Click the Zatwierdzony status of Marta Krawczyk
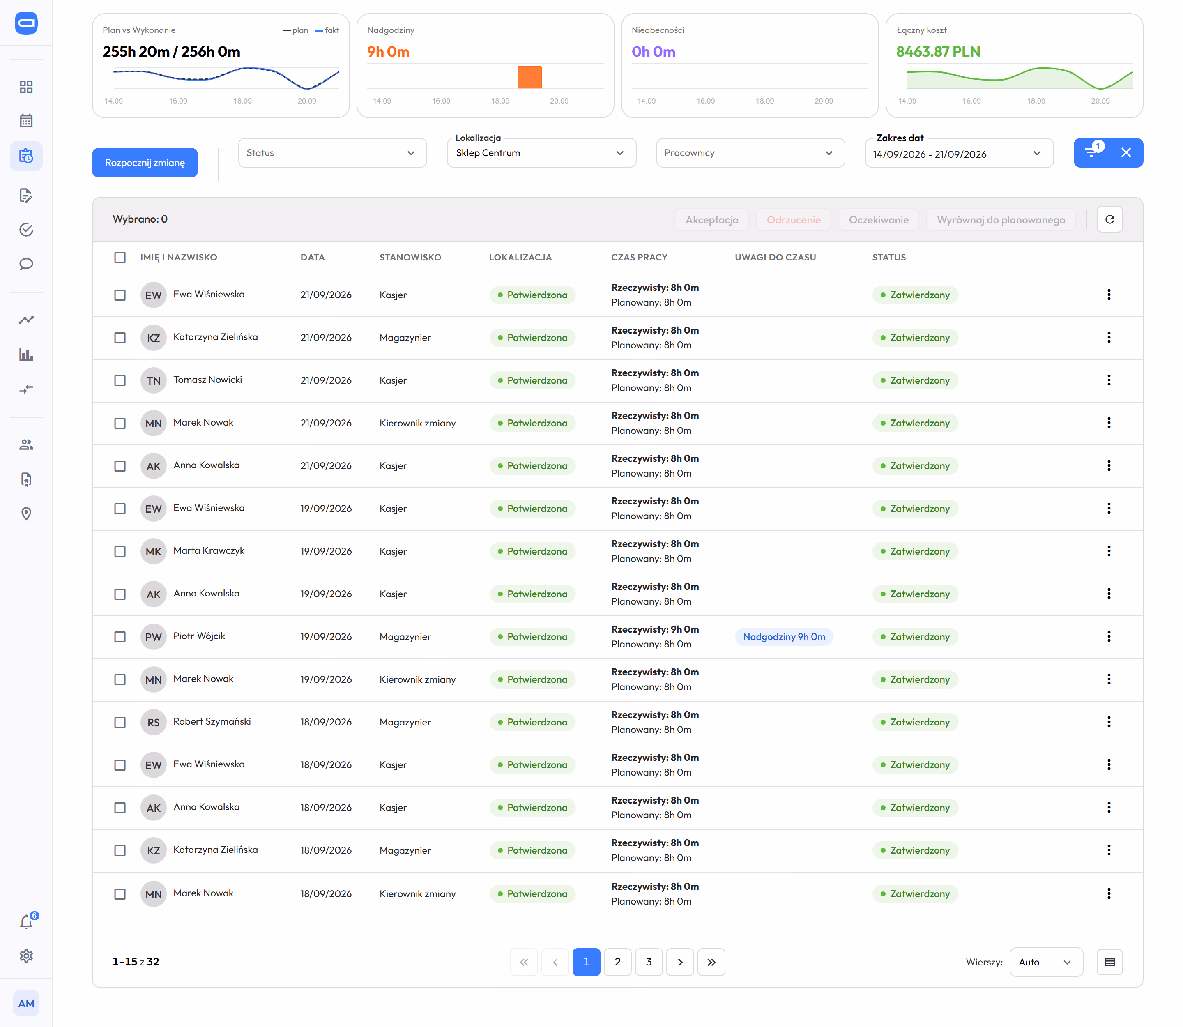This screenshot has width=1183, height=1027. coord(915,551)
